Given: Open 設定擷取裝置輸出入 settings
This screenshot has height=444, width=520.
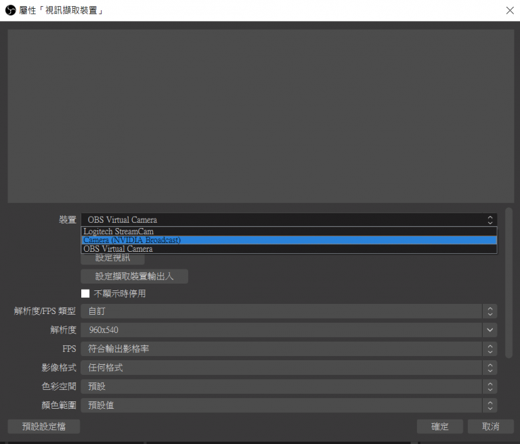Looking at the screenshot, I should tap(134, 276).
